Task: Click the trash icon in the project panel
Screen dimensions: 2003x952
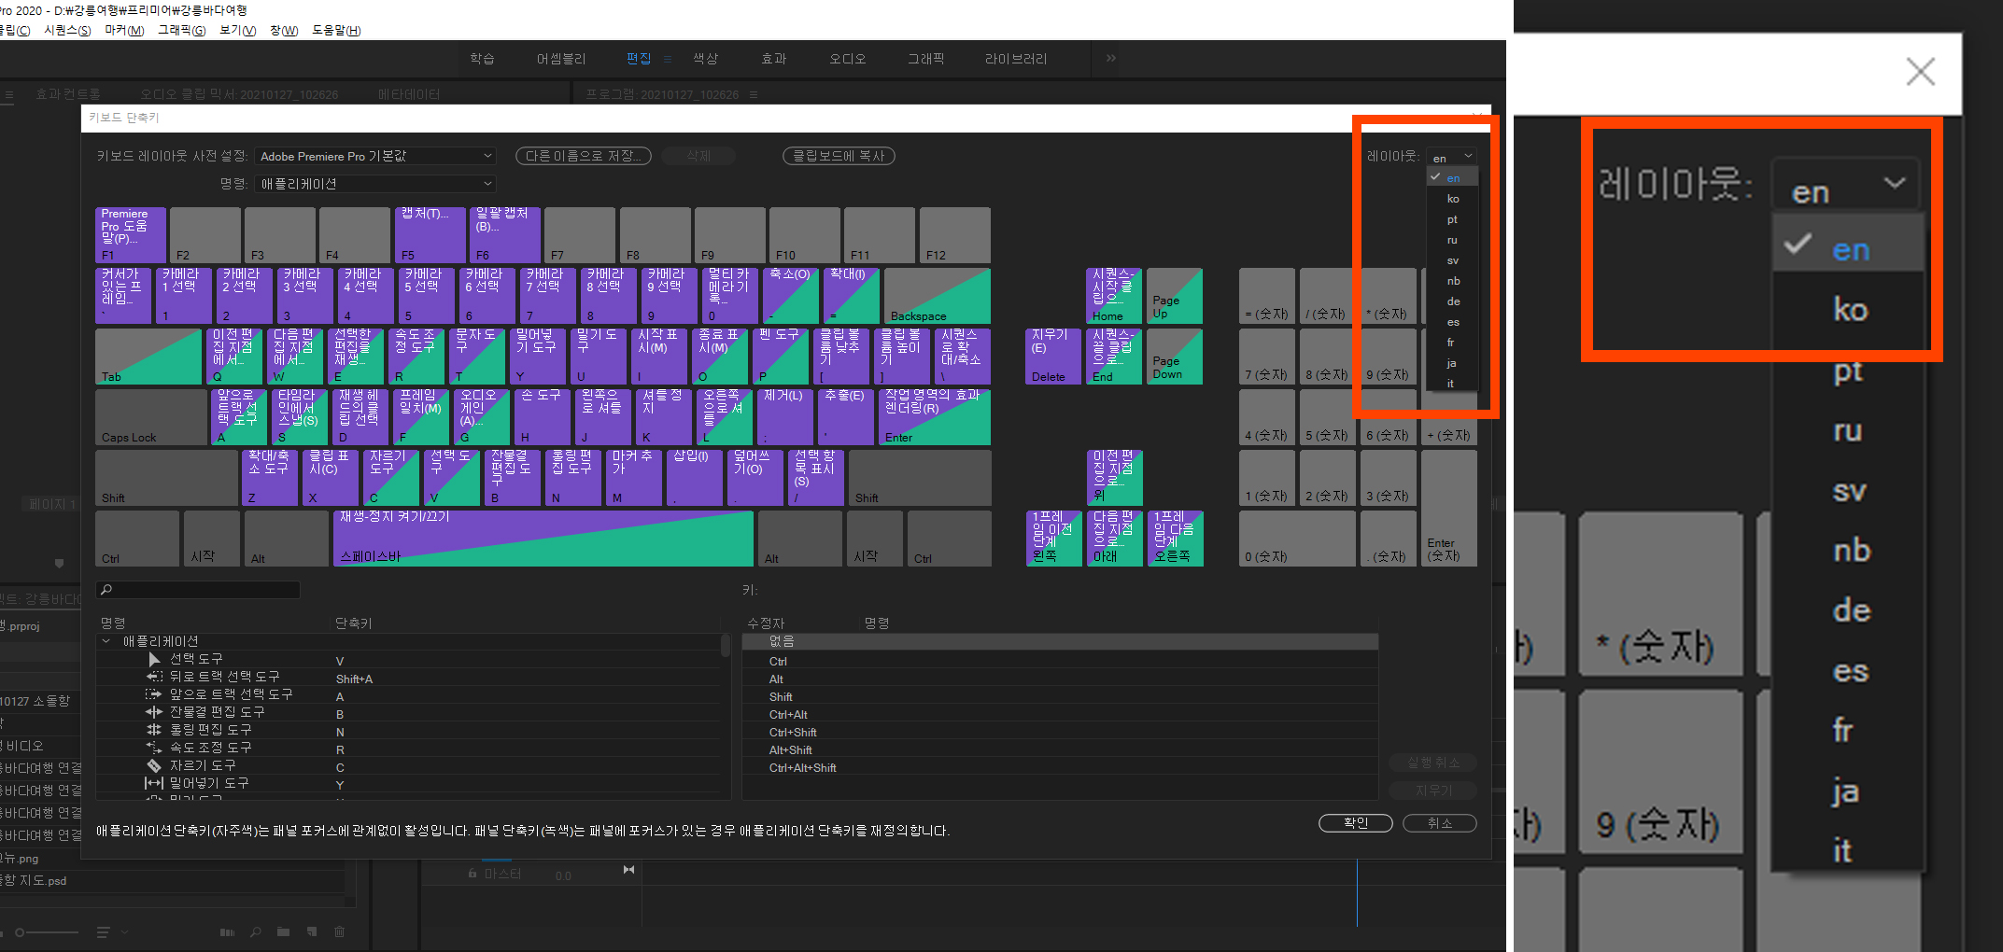Action: click(x=340, y=931)
